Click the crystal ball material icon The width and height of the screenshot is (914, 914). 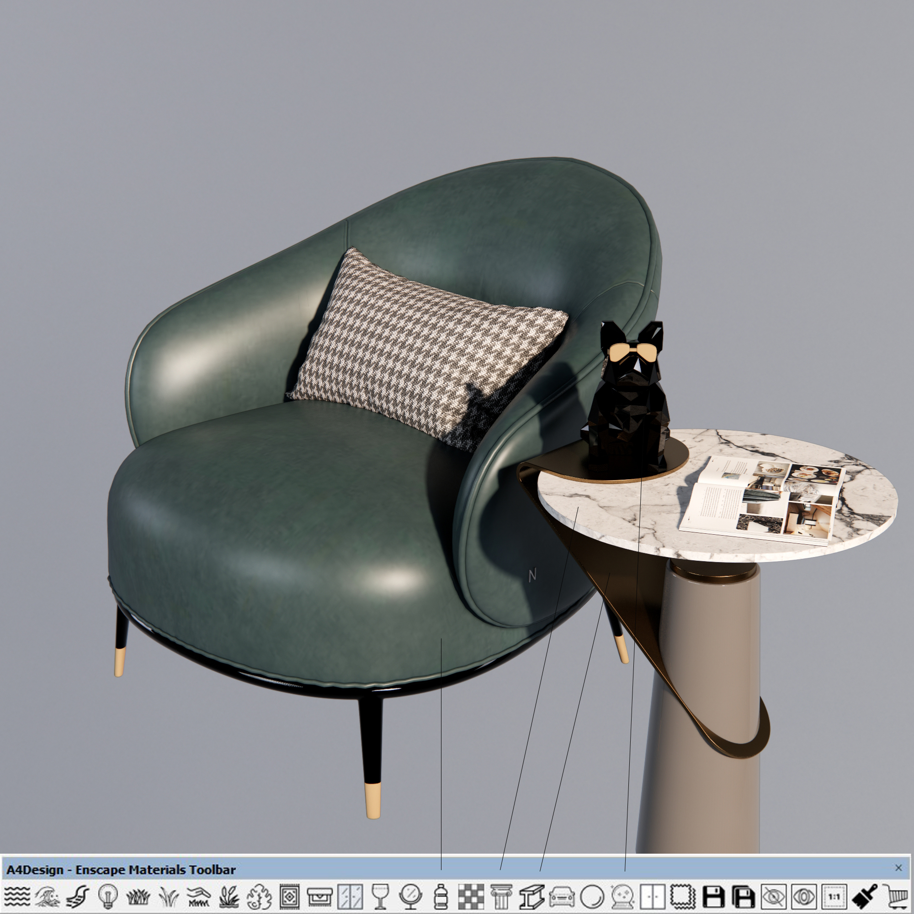point(622,896)
